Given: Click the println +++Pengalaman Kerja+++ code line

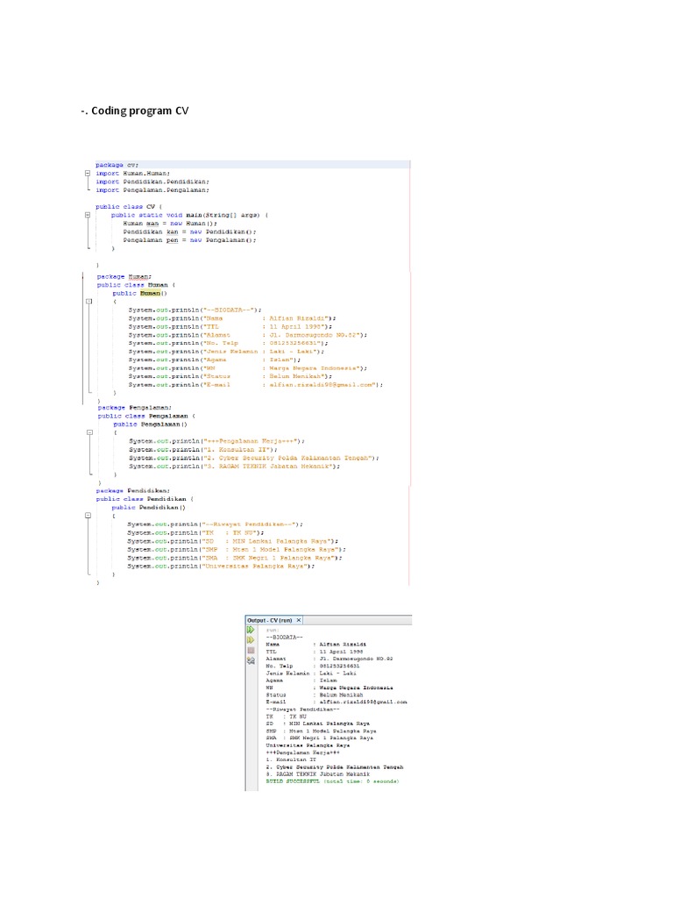Looking at the screenshot, I should pos(216,441).
